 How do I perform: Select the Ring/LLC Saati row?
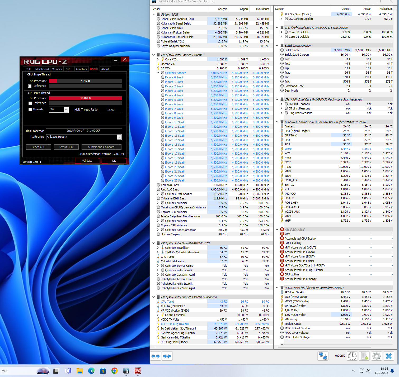(x=211, y=189)
